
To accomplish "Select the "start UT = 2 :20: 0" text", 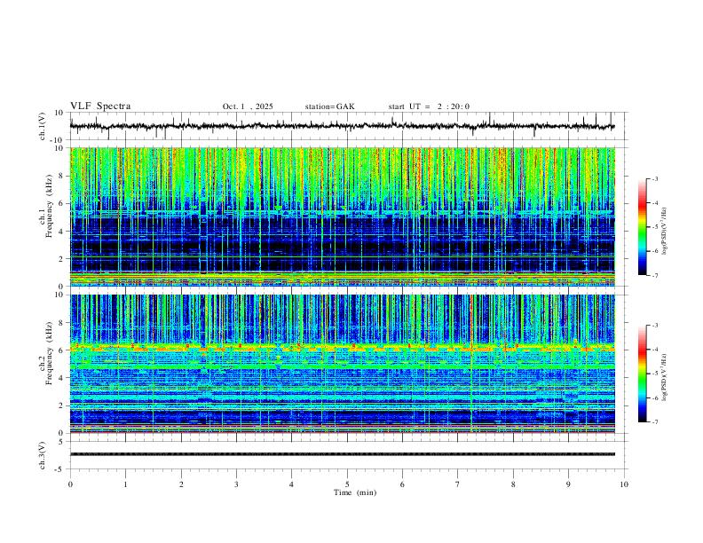I will pos(429,106).
